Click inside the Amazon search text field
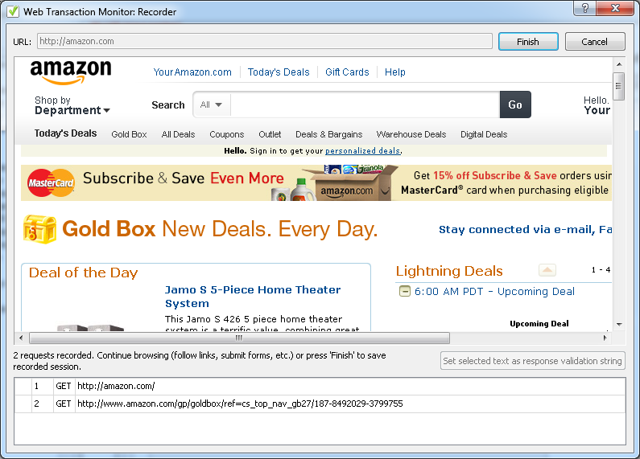 [x=365, y=105]
